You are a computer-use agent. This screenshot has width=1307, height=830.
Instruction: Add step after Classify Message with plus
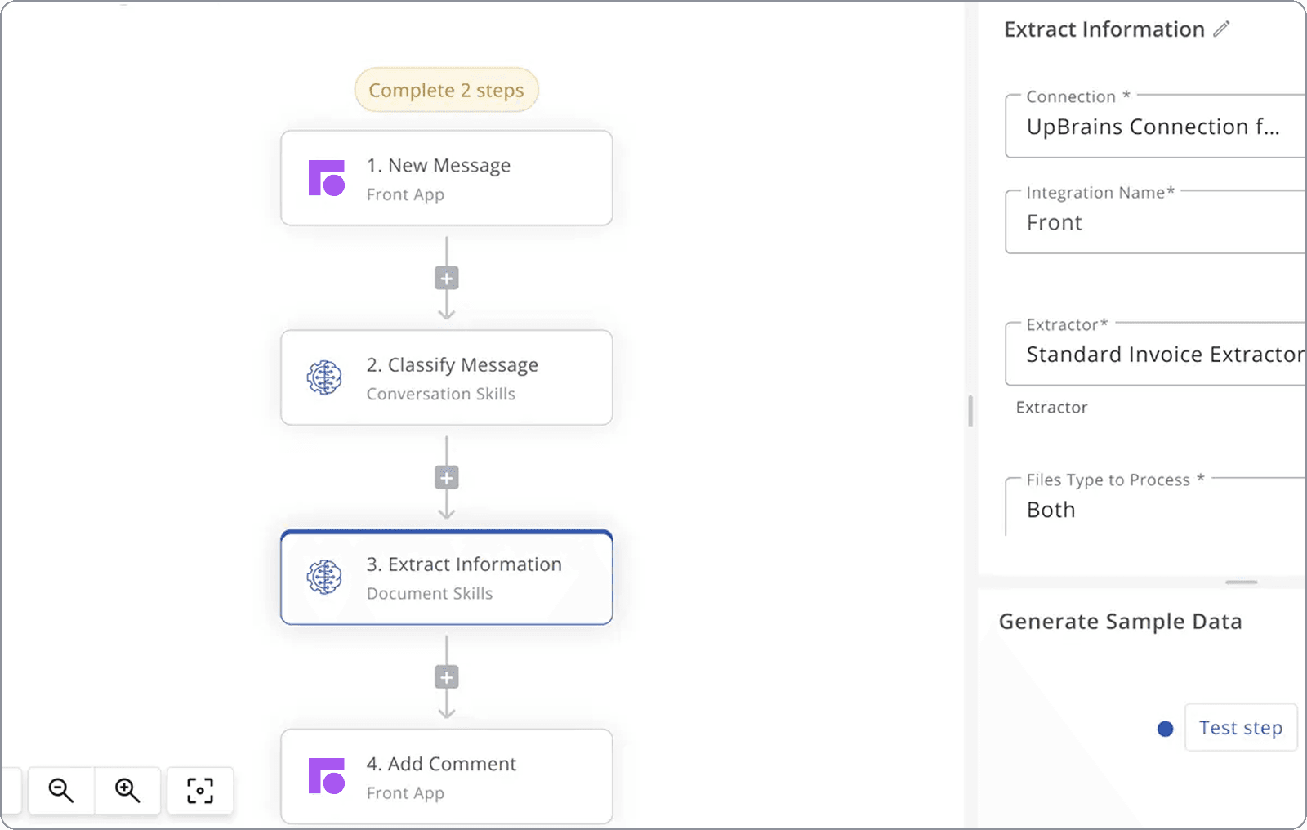click(446, 478)
